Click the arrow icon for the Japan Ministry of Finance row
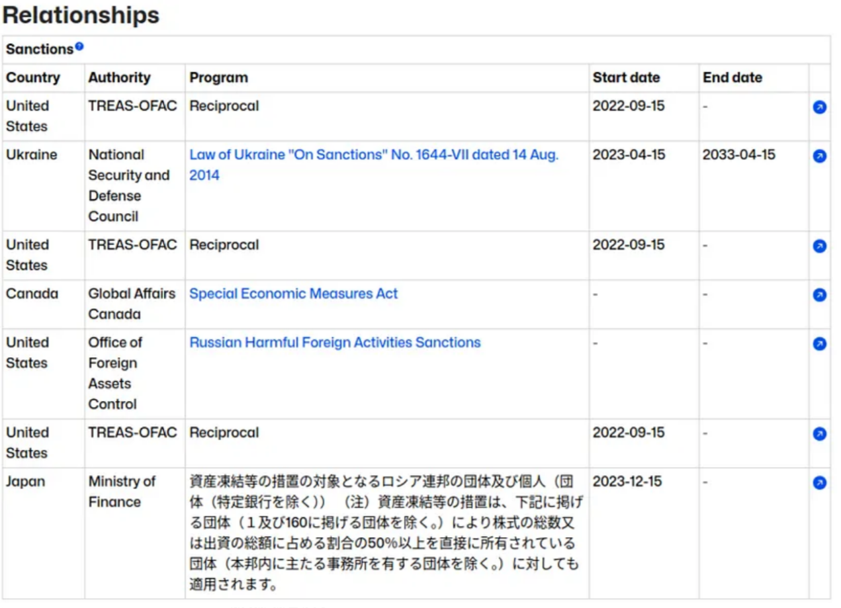This screenshot has height=608, width=841. pos(819,483)
